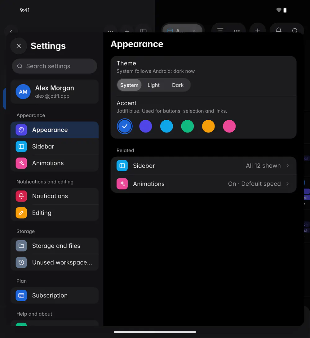The image size is (310, 338).
Task: Click the back arrow behind settings
Action: point(11,31)
